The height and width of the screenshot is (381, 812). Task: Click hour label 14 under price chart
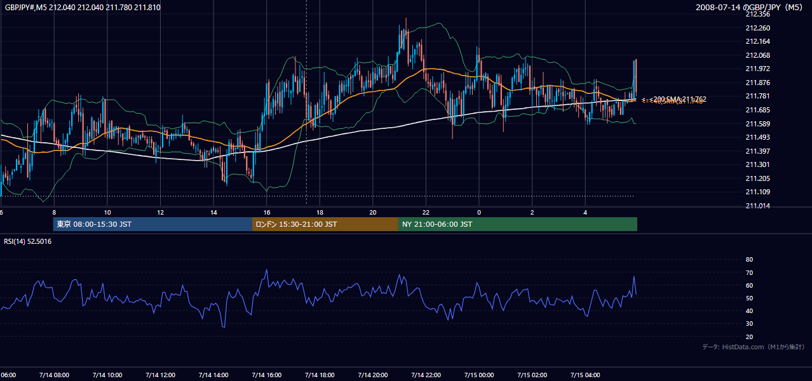[213, 212]
